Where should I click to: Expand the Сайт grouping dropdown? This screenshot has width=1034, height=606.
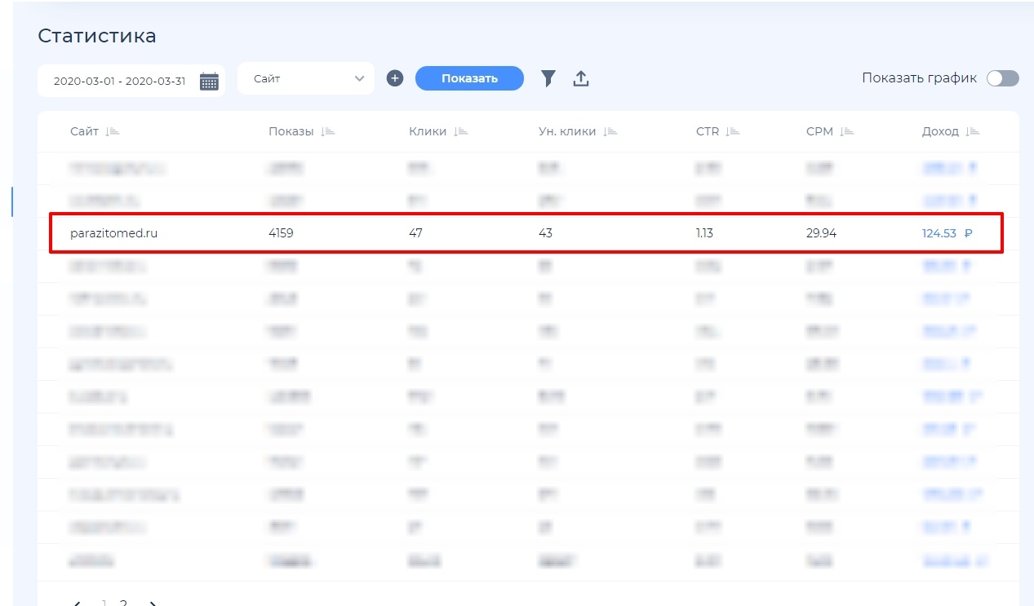(306, 79)
